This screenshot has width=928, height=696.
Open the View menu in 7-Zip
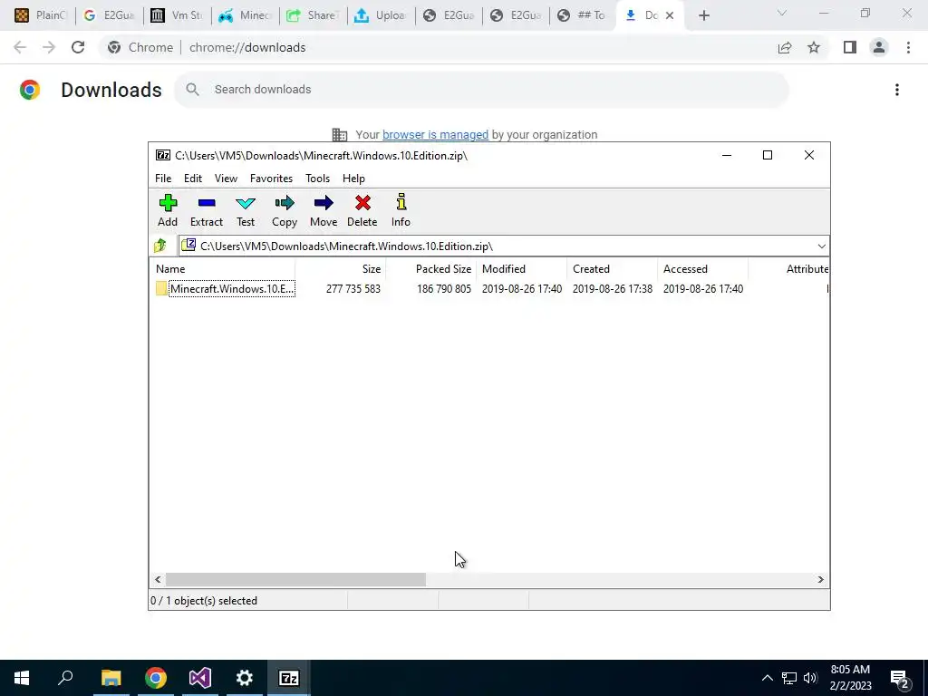pos(226,179)
